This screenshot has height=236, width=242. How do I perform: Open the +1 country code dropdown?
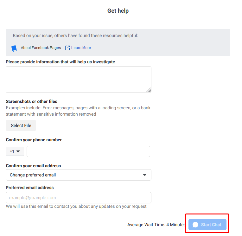pos(15,151)
